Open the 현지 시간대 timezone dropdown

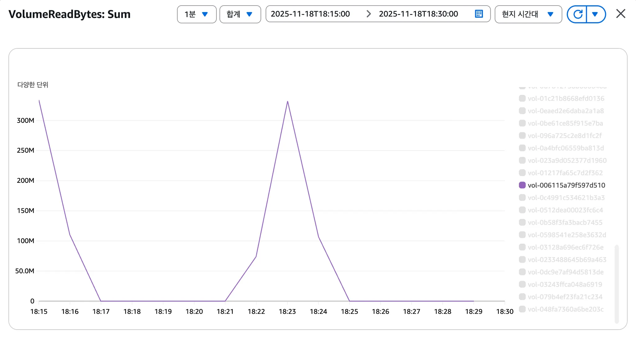[528, 14]
